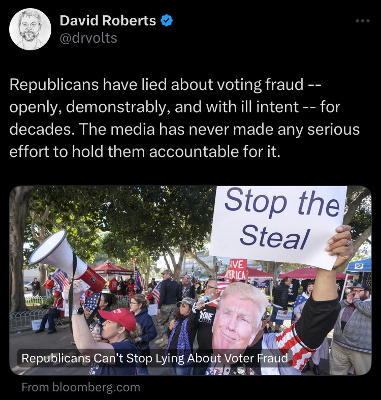The width and height of the screenshot is (381, 400).
Task: Click the line 'decades. The media has never'
Action: click(184, 129)
